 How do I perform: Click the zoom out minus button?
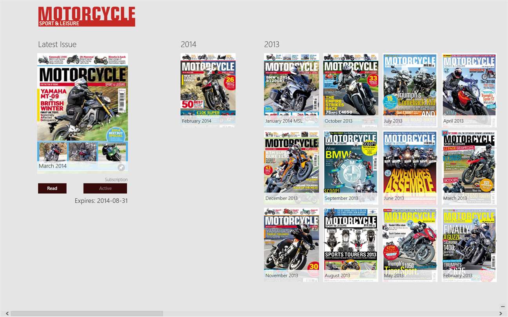pos(503,306)
